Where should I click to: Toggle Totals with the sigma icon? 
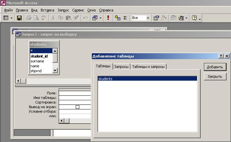pyautogui.click(x=125, y=18)
